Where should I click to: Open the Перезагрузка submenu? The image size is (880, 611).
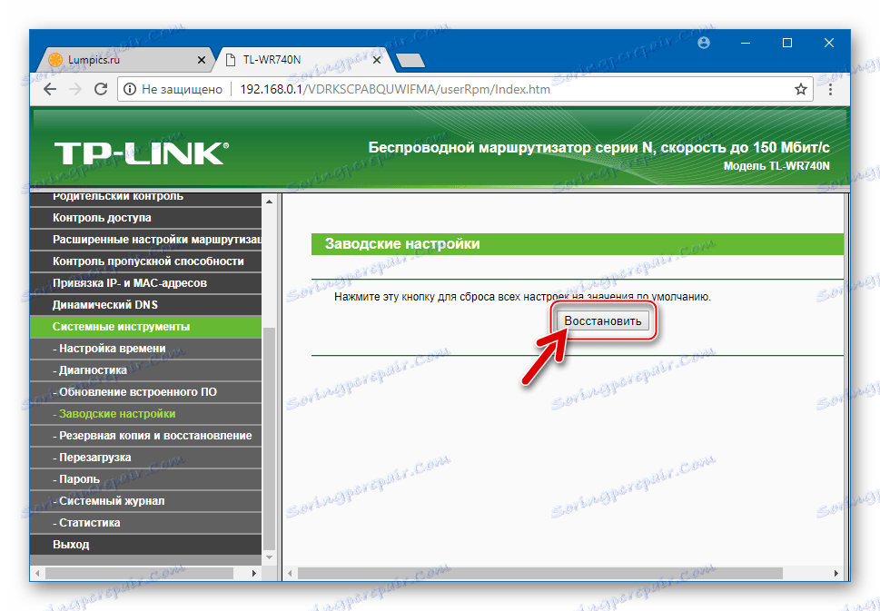coord(146,458)
